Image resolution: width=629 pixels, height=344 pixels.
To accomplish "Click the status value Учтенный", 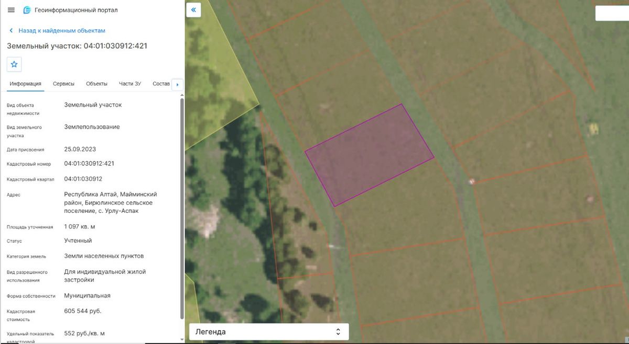I will 78,240.
